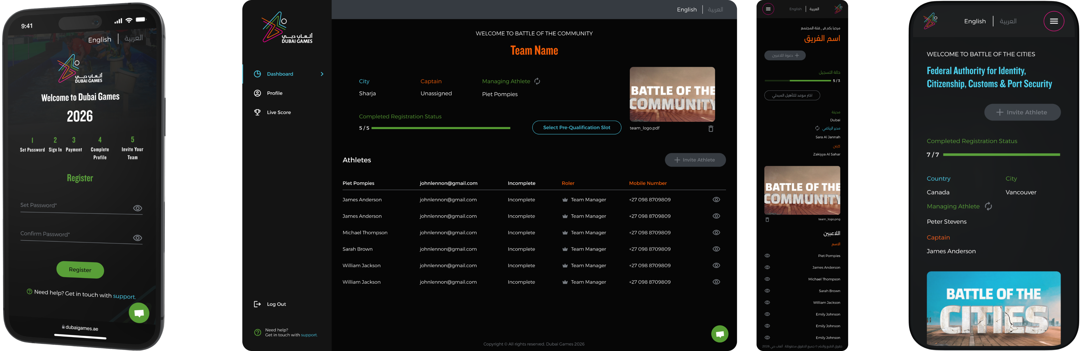Switch to العربية on desktop dashboard header

click(715, 9)
